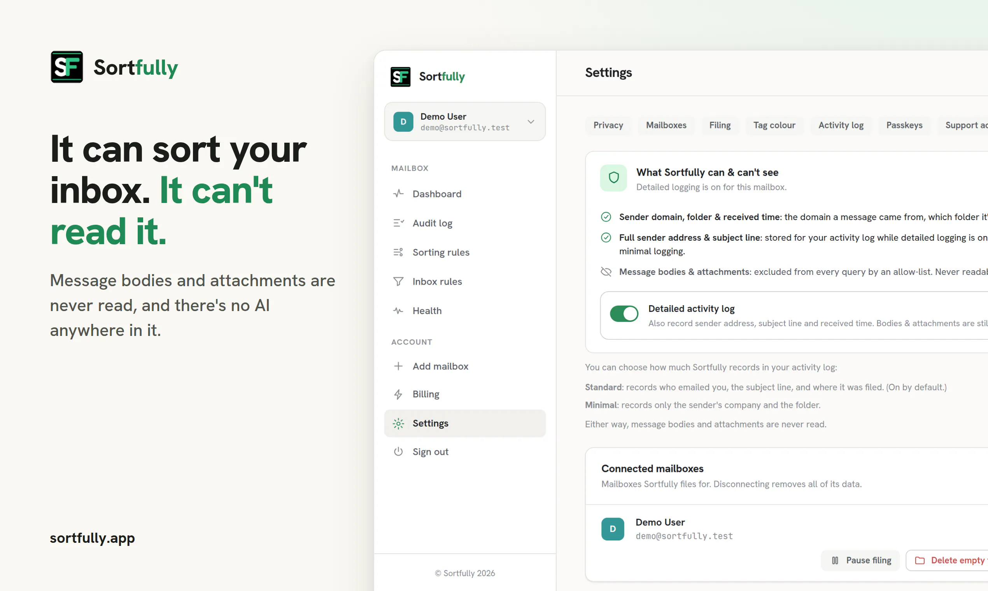Click the large Sortfully logo on the left
988x591 pixels.
click(x=114, y=67)
